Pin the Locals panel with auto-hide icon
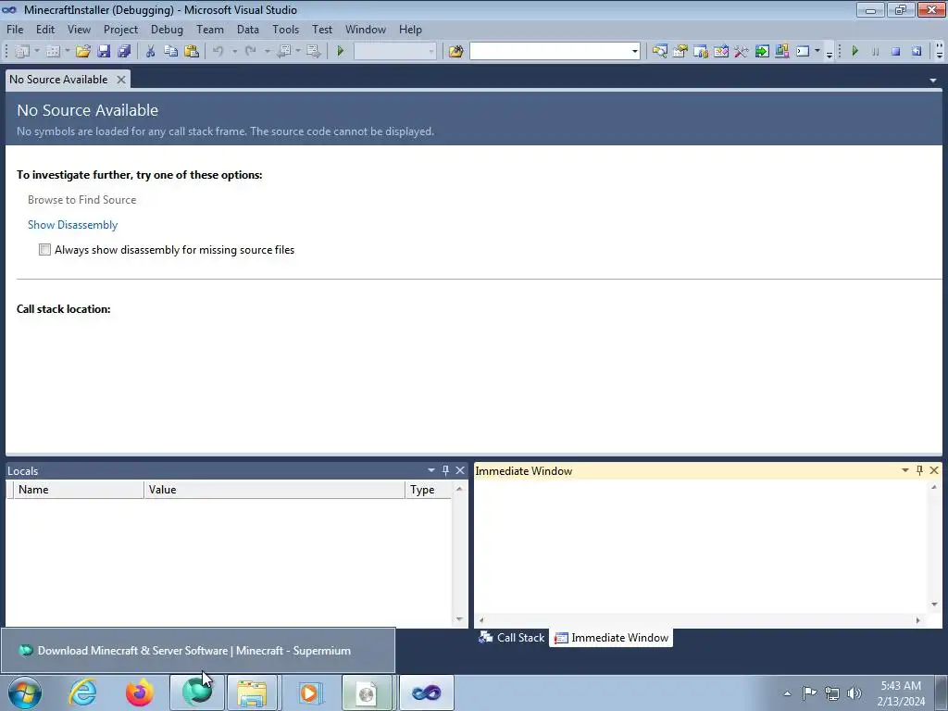 pyautogui.click(x=445, y=470)
